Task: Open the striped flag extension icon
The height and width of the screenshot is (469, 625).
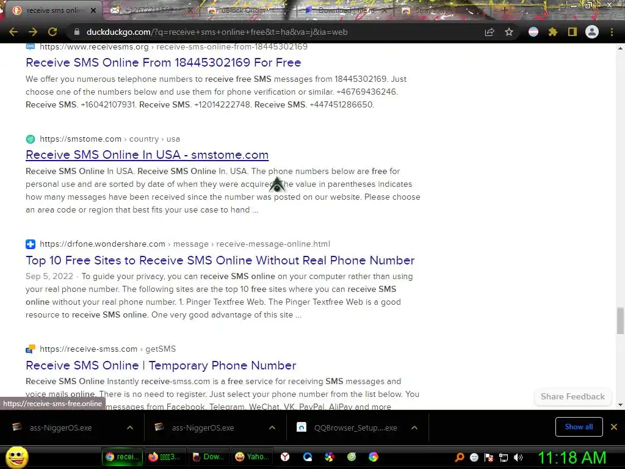Action: point(533,32)
